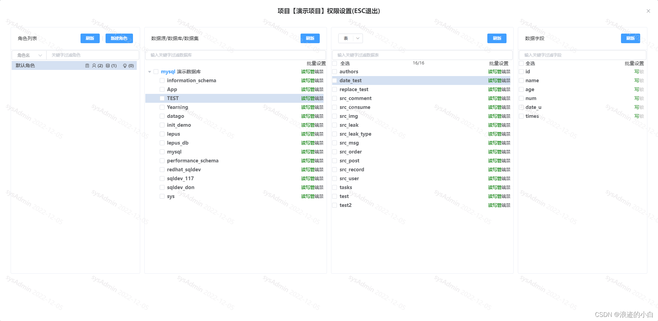Image resolution: width=658 pixels, height=321 pixels.
Task: Check the times field checkbox
Action: point(521,116)
